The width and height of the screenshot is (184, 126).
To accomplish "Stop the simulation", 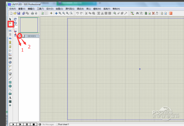I will 33,124.
